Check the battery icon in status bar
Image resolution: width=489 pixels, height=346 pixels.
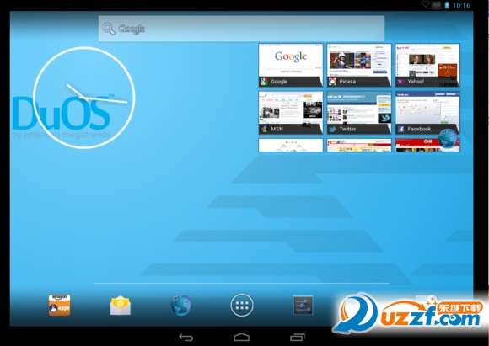(447, 5)
